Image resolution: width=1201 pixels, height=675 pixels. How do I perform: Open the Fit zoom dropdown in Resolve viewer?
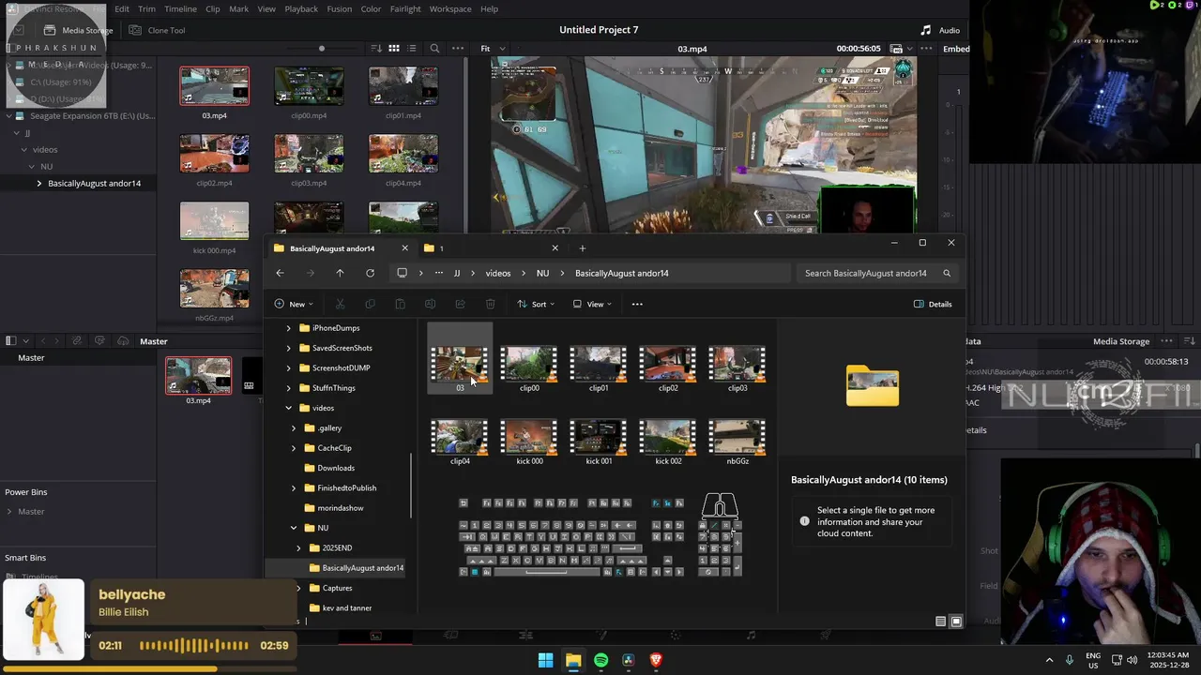click(493, 48)
